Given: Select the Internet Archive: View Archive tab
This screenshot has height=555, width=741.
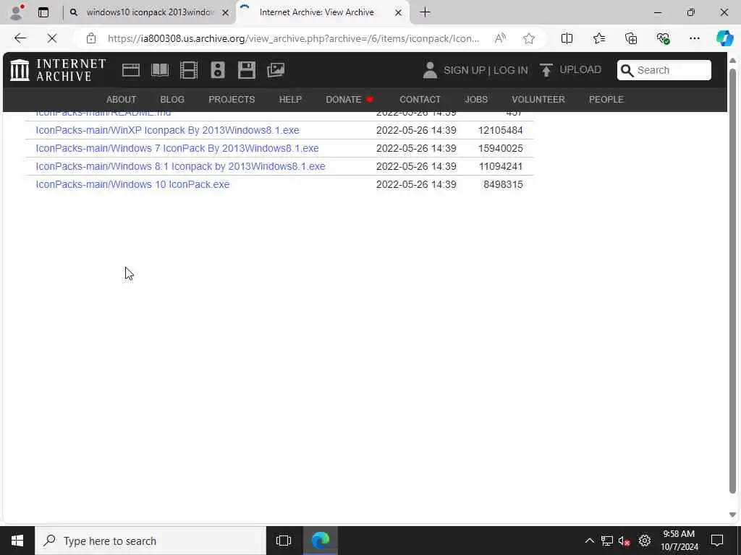Looking at the screenshot, I should tap(323, 12).
